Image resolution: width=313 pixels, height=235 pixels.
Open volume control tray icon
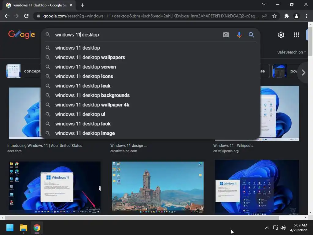click(x=283, y=228)
